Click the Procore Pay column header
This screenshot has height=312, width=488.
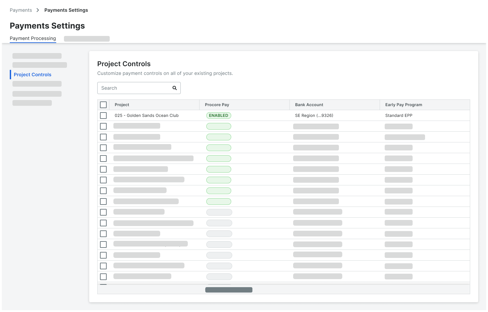pos(217,104)
